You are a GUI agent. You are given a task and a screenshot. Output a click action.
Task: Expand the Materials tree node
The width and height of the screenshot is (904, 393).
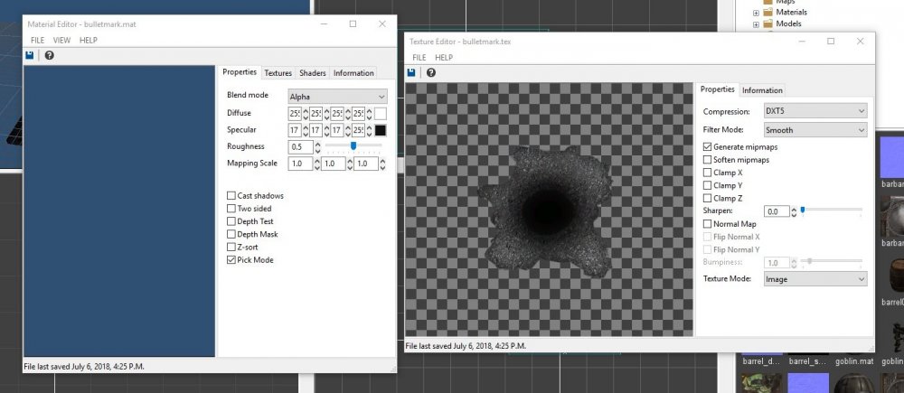756,13
